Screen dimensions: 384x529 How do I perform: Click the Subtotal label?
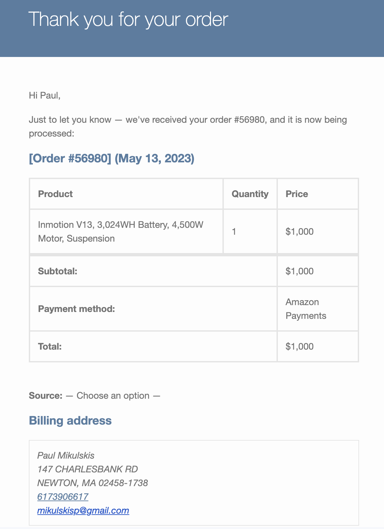(x=58, y=271)
